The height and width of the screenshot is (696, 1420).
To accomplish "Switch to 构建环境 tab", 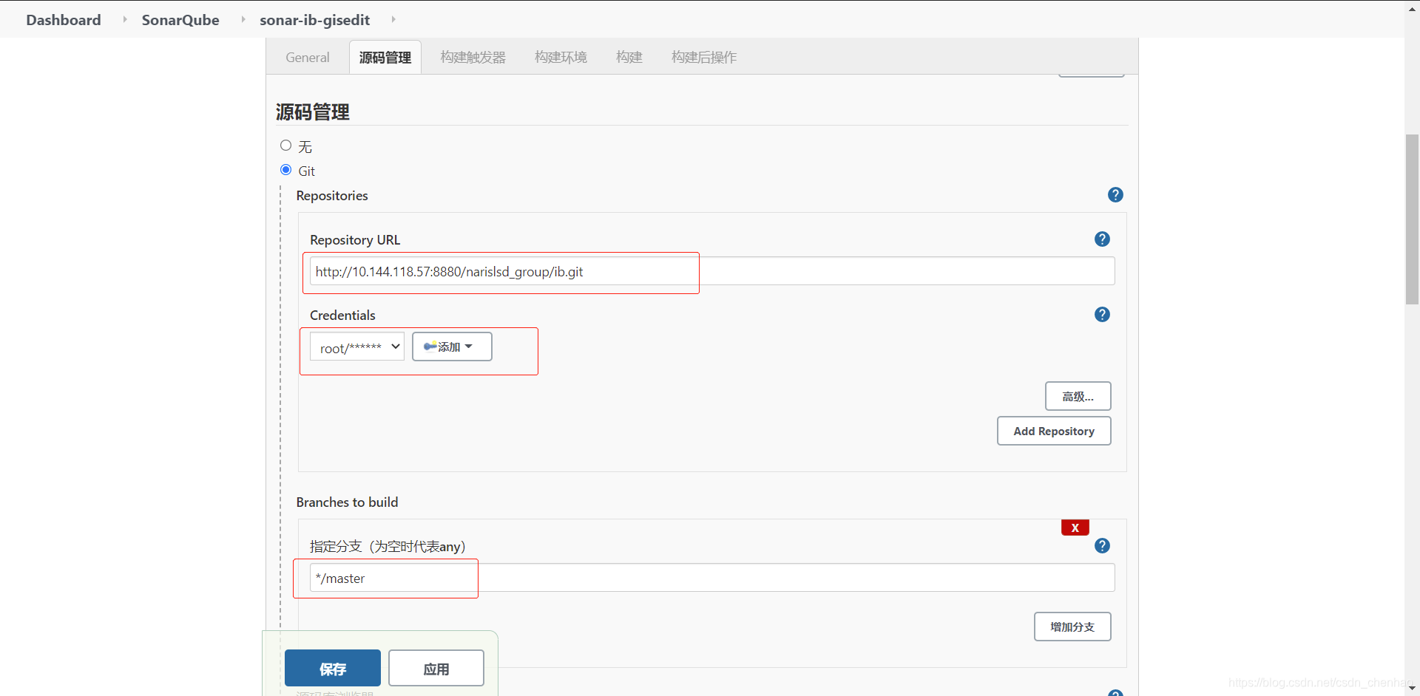I will tap(561, 58).
